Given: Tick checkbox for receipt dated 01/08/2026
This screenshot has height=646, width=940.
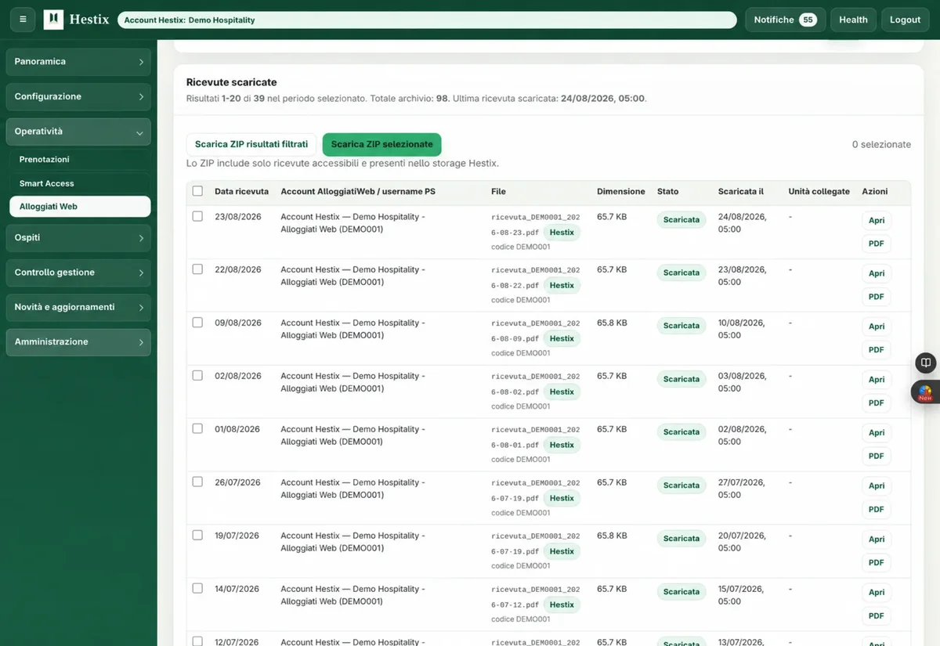Looking at the screenshot, I should (197, 429).
